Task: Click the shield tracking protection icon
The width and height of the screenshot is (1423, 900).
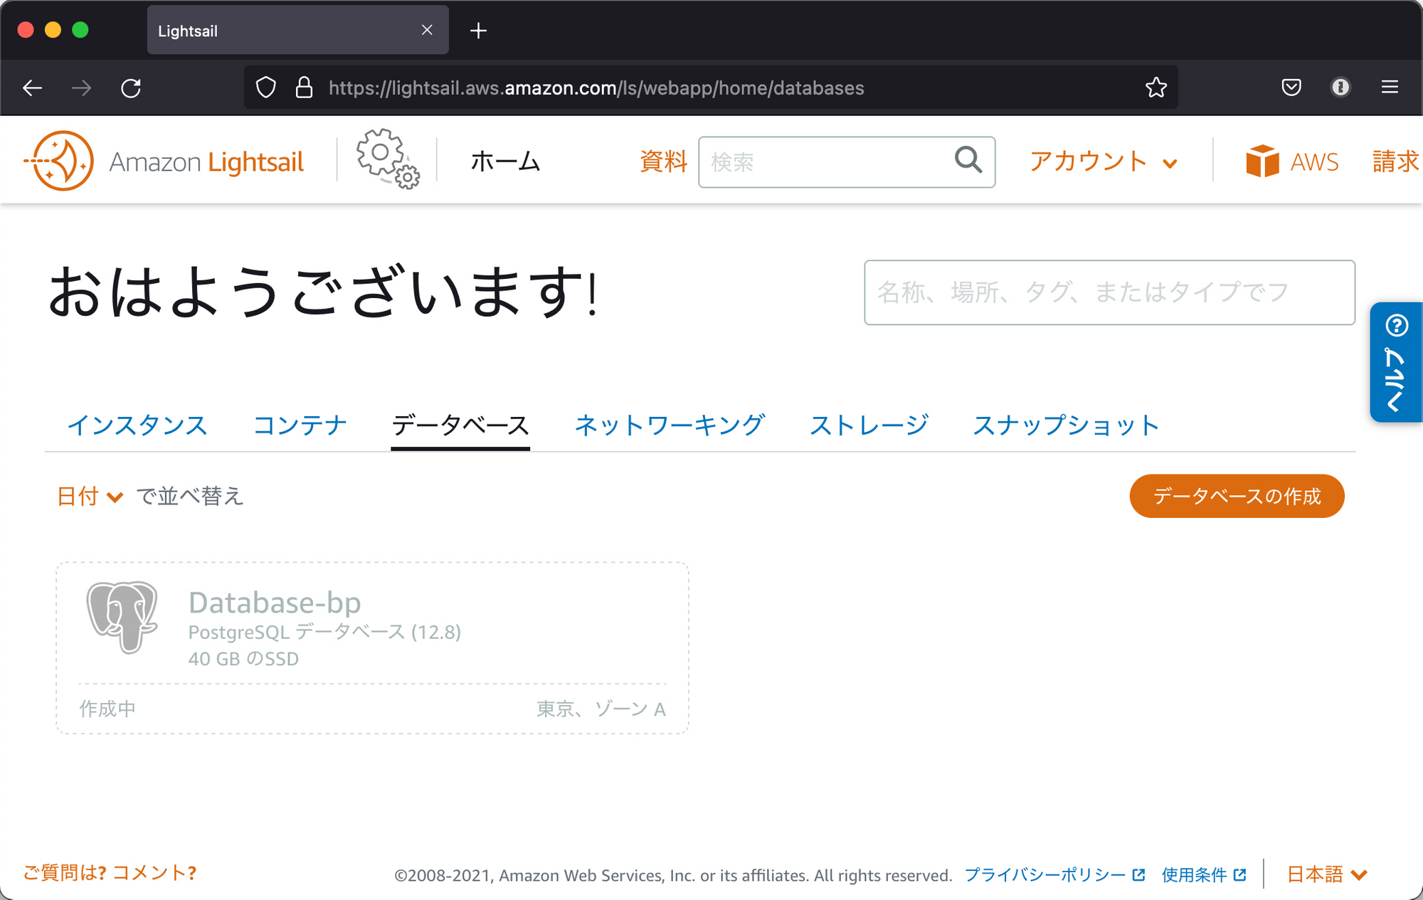Action: [x=265, y=88]
